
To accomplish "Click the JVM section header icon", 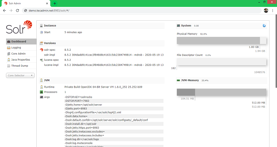I will click(41, 80).
